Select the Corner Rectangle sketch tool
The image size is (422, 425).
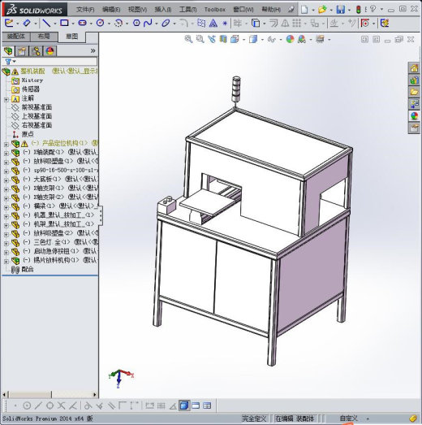[64, 23]
